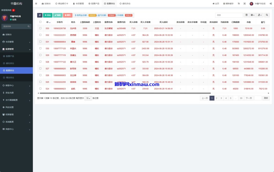Screen dimensions: 274x172
Task: Expand the 会员管理 sidebar menu
Action: pyautogui.click(x=16, y=42)
